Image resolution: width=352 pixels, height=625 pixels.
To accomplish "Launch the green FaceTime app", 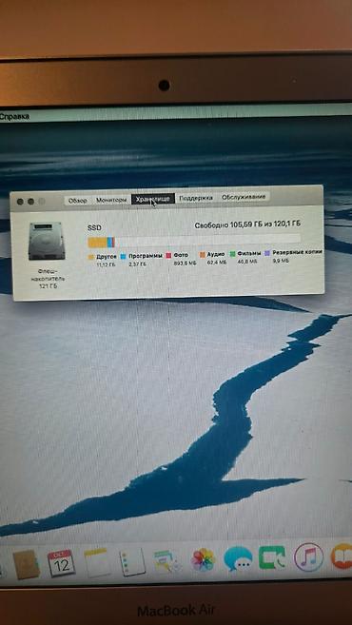I will [272, 557].
